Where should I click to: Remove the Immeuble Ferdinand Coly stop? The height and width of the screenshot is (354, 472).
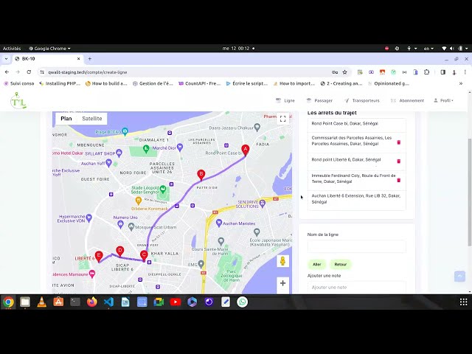click(398, 180)
